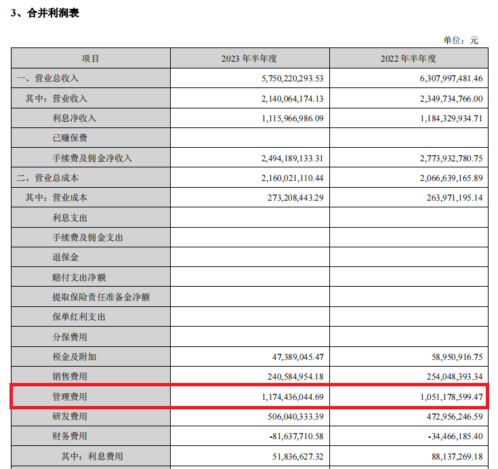Click the value 273,208,443.29
Image resolution: width=498 pixels, height=469 pixels.
[295, 198]
